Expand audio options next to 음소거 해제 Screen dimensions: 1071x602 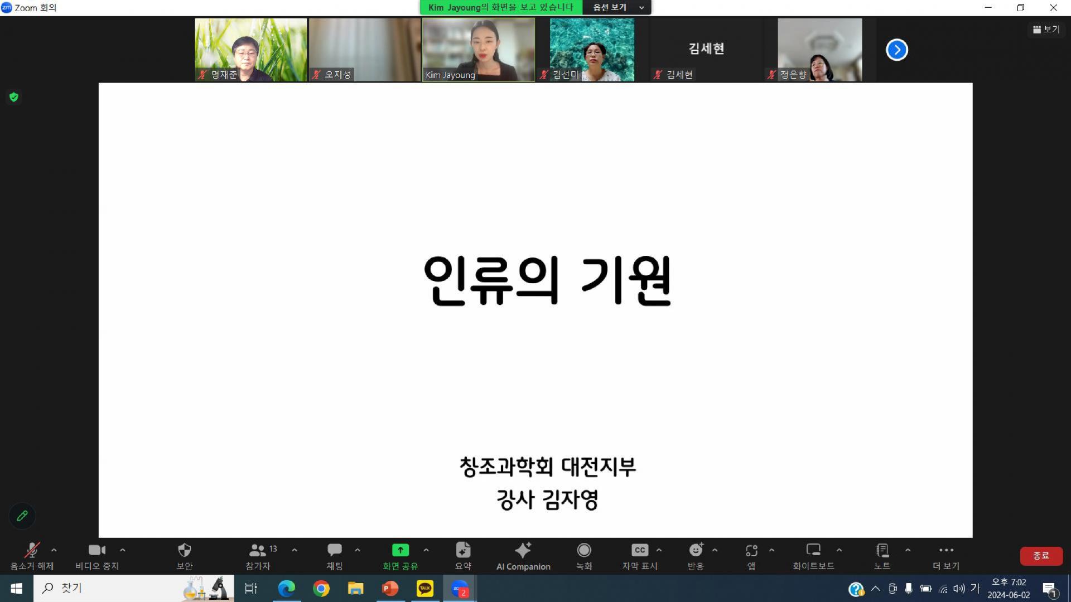click(x=54, y=549)
